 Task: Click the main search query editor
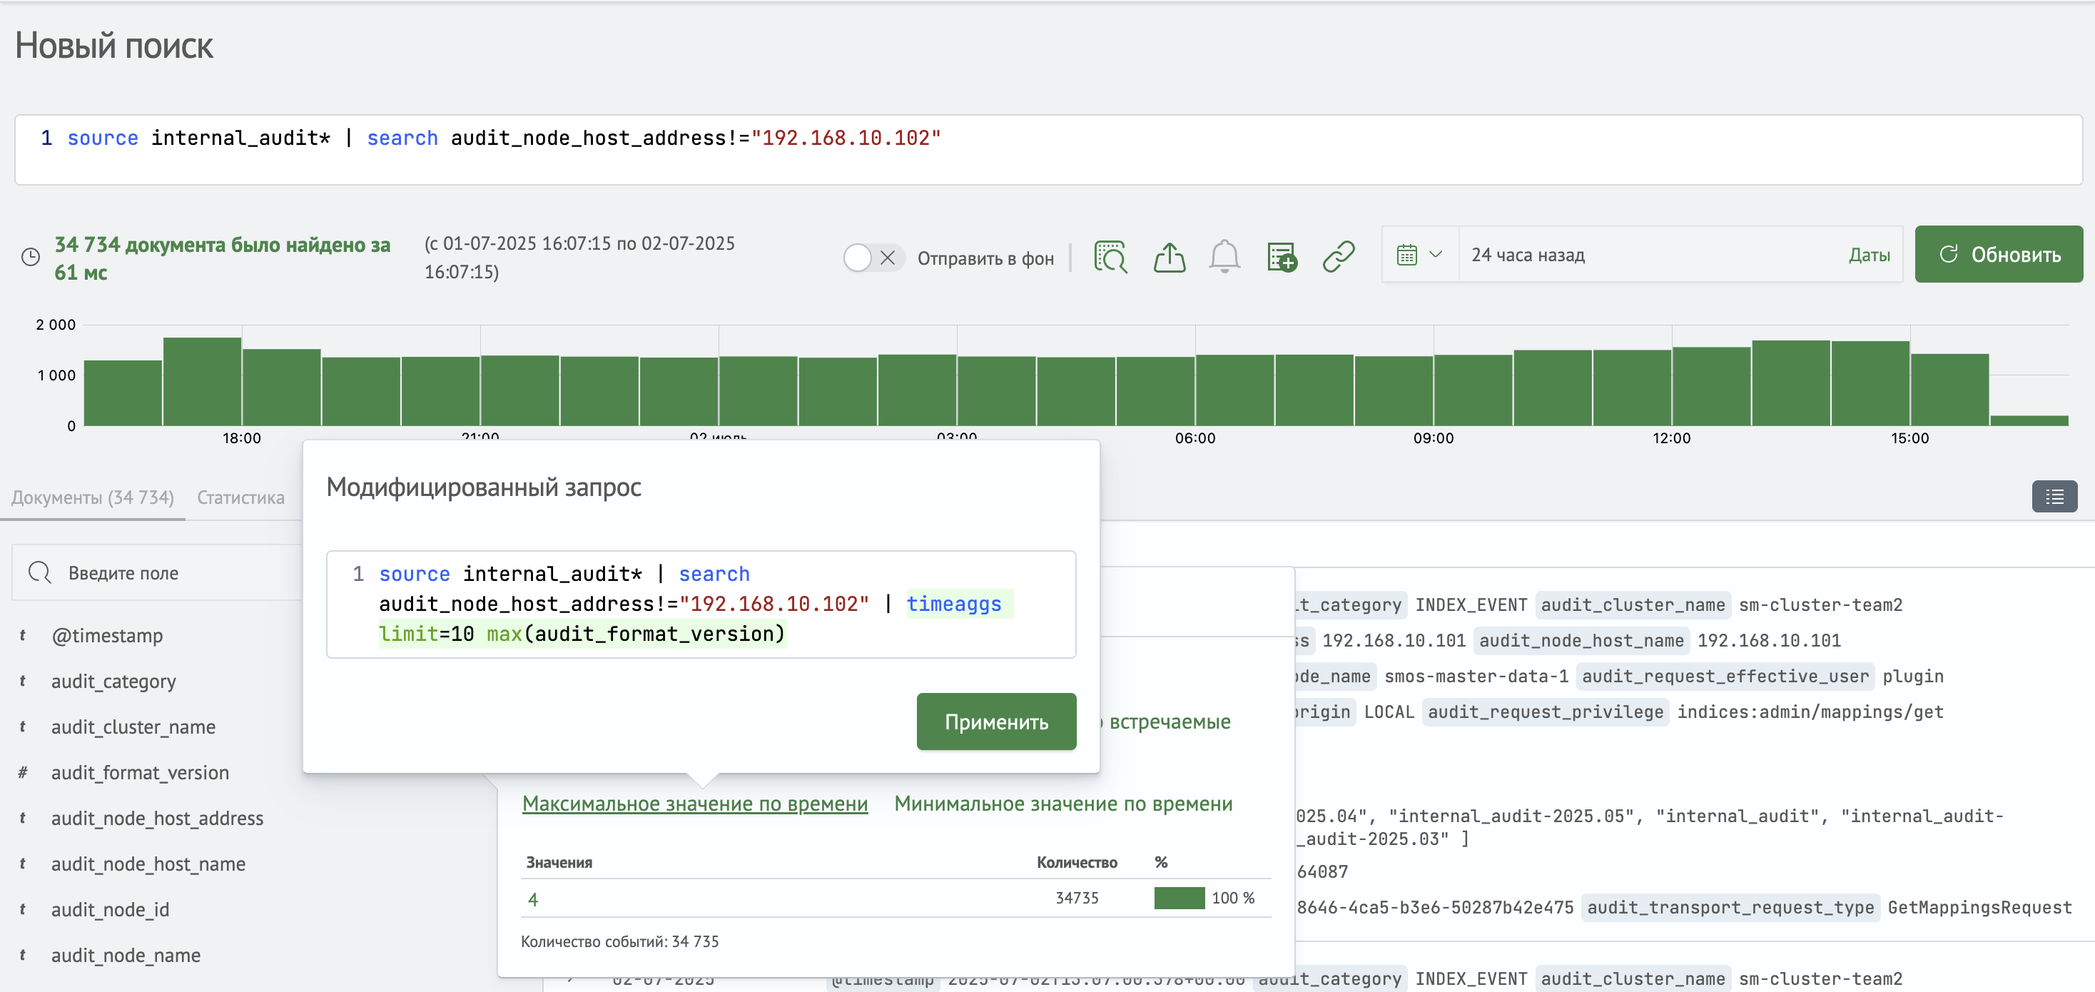1047,150
